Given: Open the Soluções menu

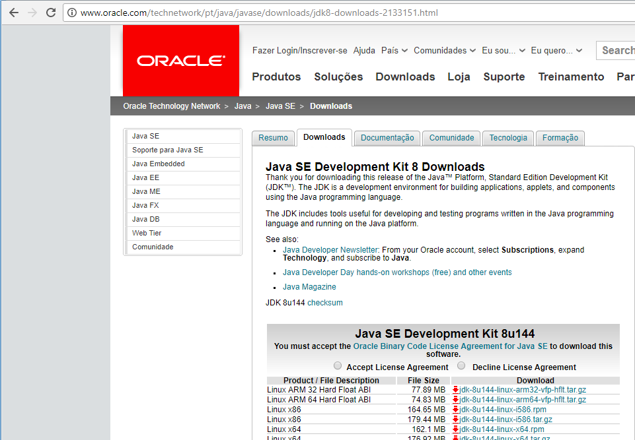Looking at the screenshot, I should [338, 77].
